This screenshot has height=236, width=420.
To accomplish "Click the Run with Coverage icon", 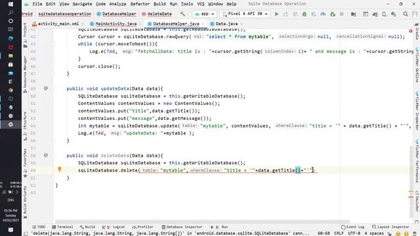I will pos(314,14).
